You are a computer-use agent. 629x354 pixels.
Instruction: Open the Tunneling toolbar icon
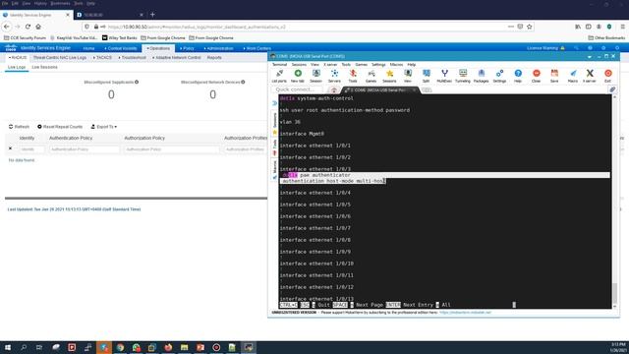[x=463, y=76]
